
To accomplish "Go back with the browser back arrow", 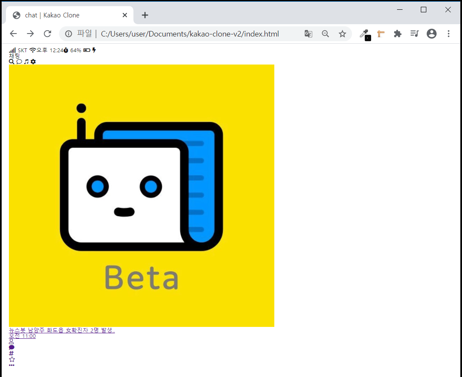I will [13, 34].
